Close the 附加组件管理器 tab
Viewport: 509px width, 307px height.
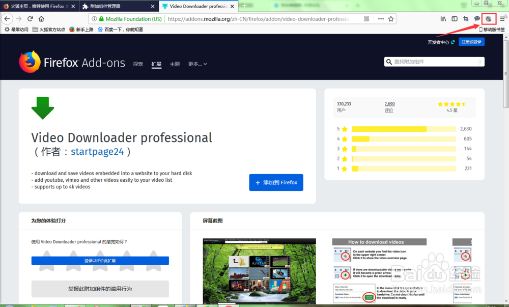click(x=153, y=6)
